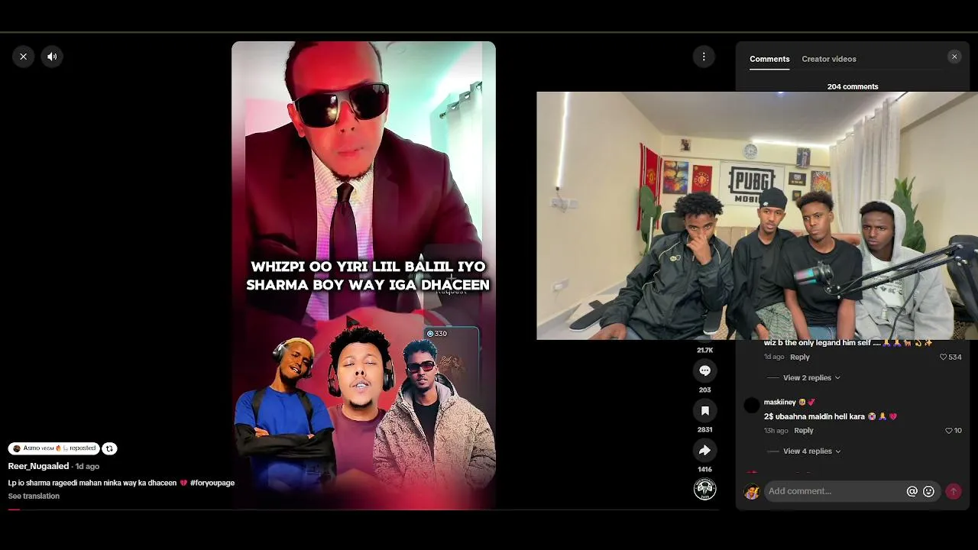978x550 pixels.
Task: Click the '13h ago' comment timestamp
Action: click(776, 431)
